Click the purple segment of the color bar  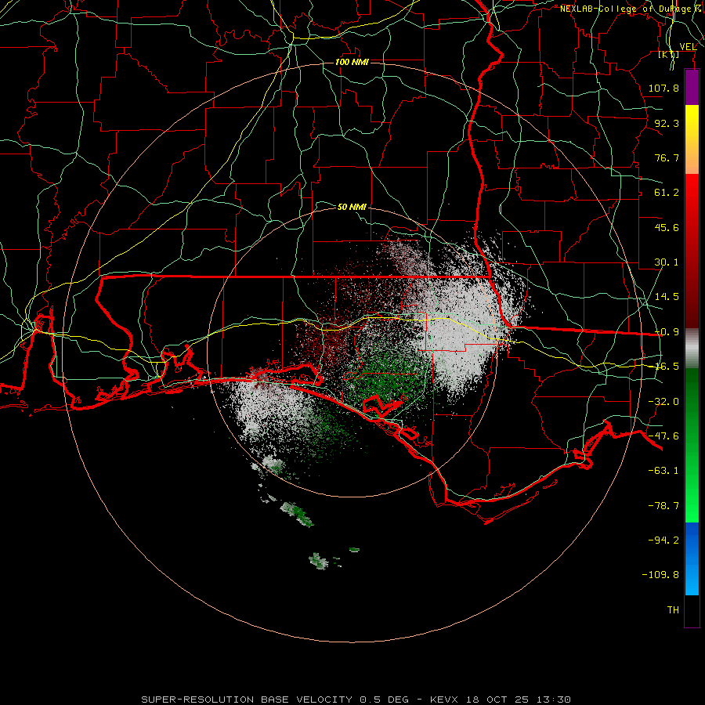coord(692,88)
